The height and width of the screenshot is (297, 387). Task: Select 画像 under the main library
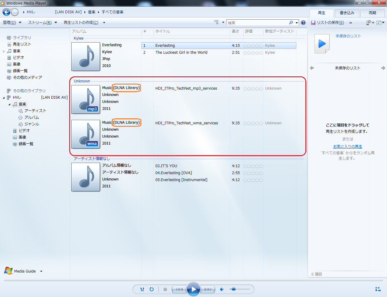click(17, 64)
